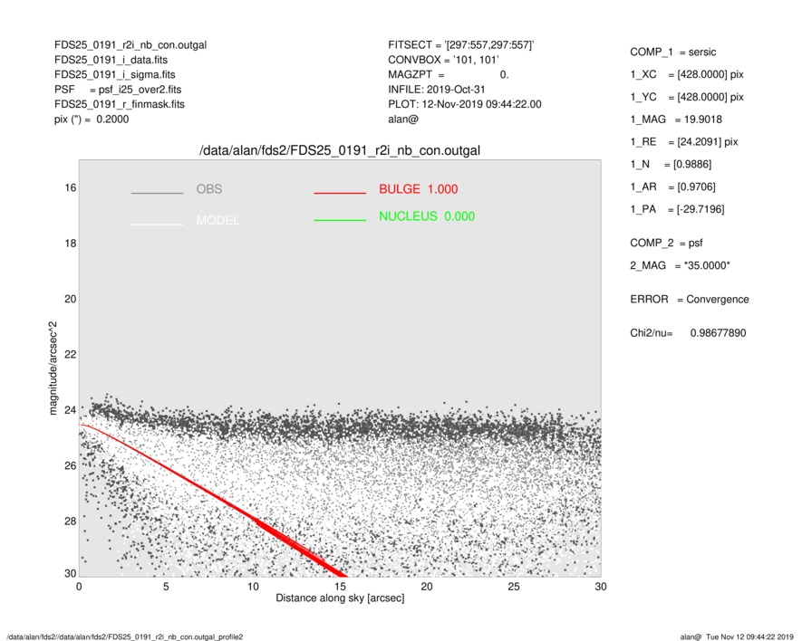802x641 pixels.
Task: Select the FDS25_0191_i_sigma.fits filename
Action: 114,74
